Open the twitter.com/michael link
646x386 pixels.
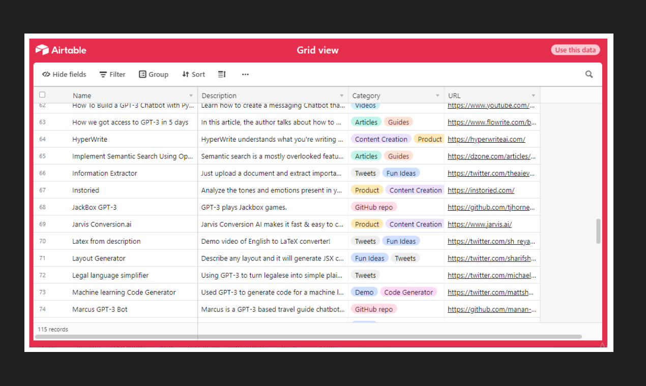tap(492, 275)
